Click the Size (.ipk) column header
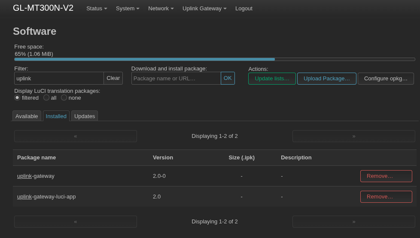Image resolution: width=420 pixels, height=238 pixels. (x=242, y=158)
